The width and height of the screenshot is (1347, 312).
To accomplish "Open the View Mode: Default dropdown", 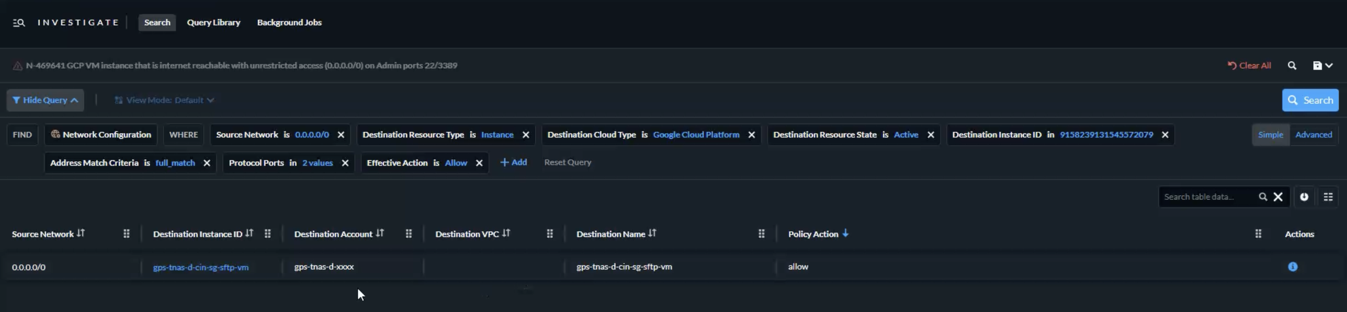I will tap(164, 100).
